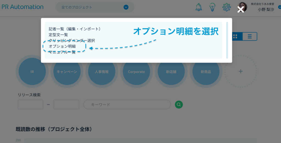Click the lightbulb tips icon
Image resolution: width=281 pixels, height=143 pixels.
click(212, 7)
